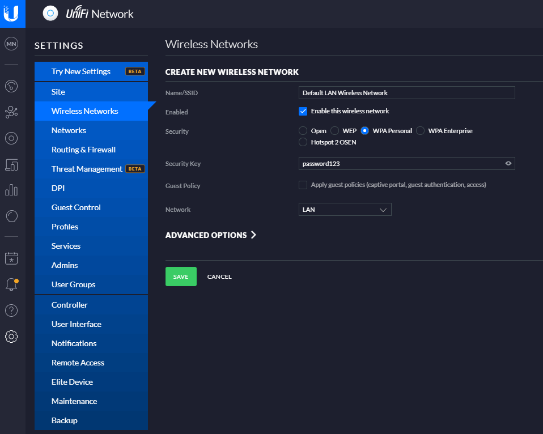Click the UniFi Network round product icon
Viewport: 543px width, 434px height.
coord(50,14)
